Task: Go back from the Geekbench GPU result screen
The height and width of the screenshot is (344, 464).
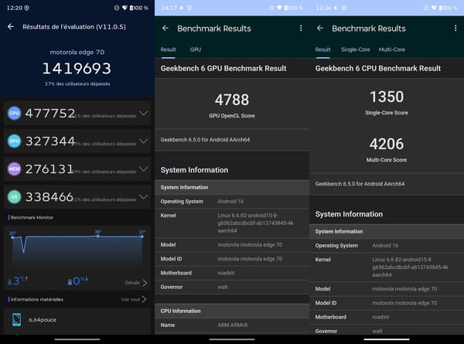Action: pyautogui.click(x=165, y=29)
